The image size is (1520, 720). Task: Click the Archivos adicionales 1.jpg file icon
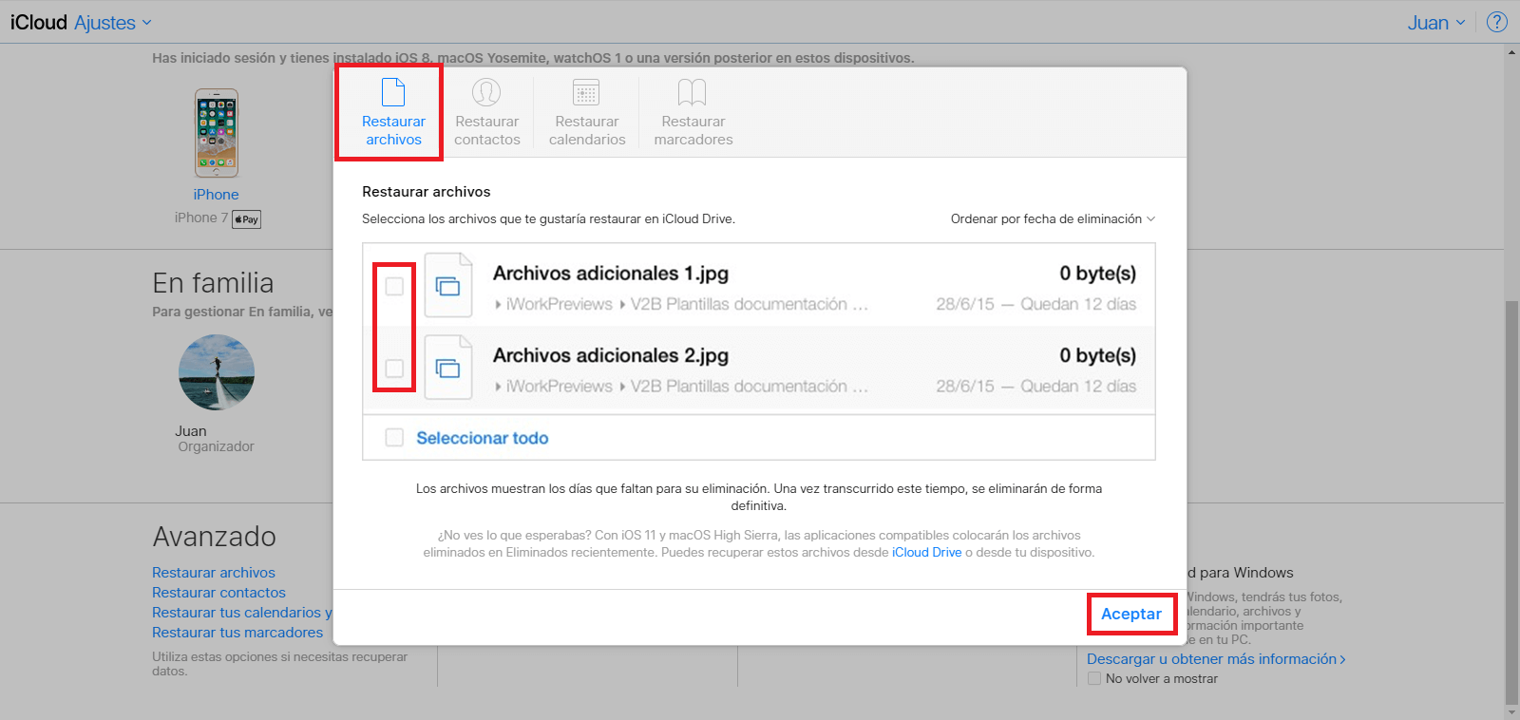coord(448,285)
